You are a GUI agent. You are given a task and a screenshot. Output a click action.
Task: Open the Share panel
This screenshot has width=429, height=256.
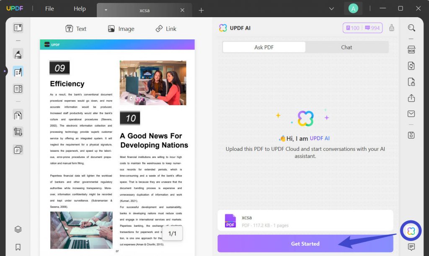(x=411, y=98)
